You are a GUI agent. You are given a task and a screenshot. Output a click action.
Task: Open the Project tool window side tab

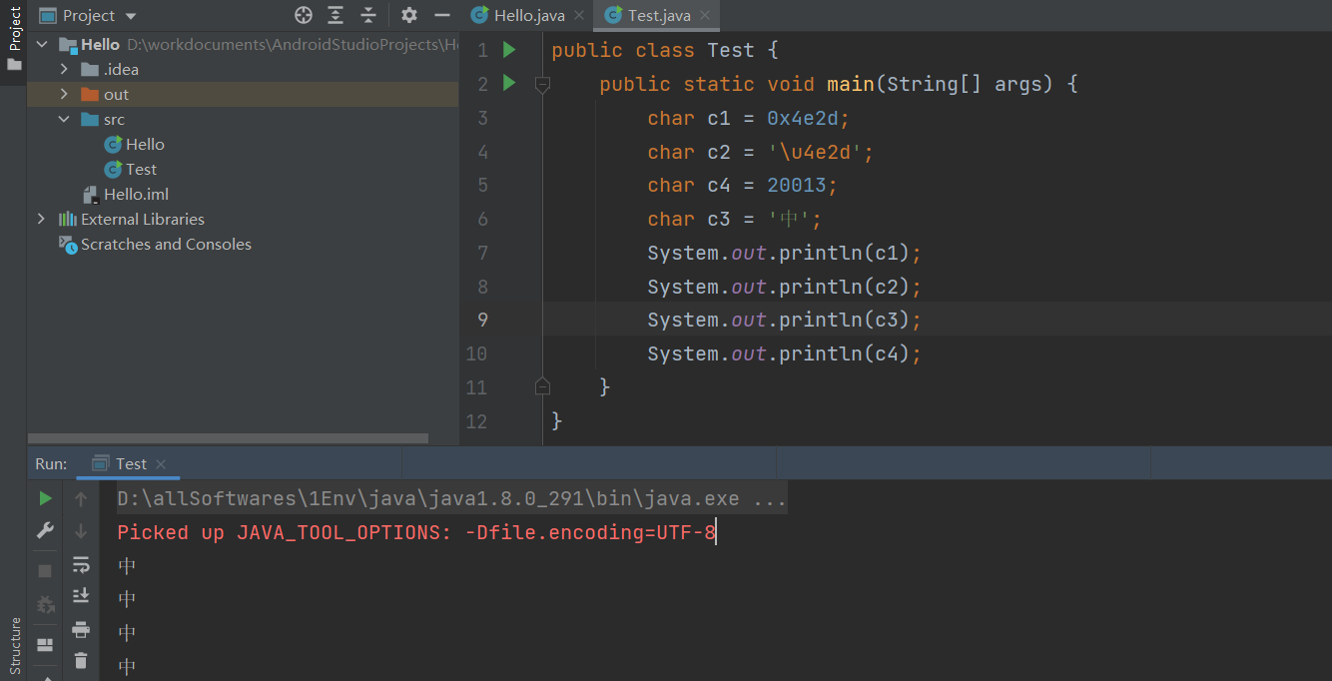[x=14, y=38]
